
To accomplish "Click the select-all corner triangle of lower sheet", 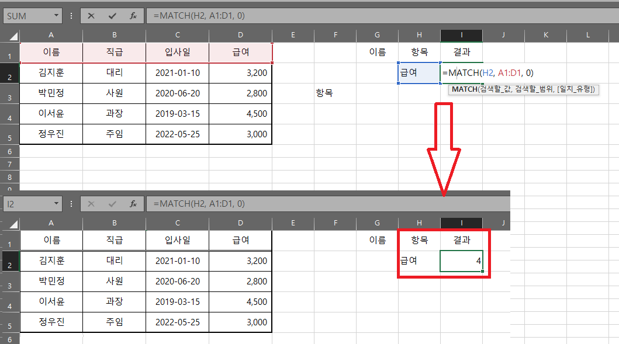I will tap(13, 224).
